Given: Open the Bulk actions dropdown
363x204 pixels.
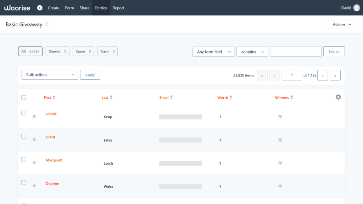Looking at the screenshot, I should [x=50, y=74].
